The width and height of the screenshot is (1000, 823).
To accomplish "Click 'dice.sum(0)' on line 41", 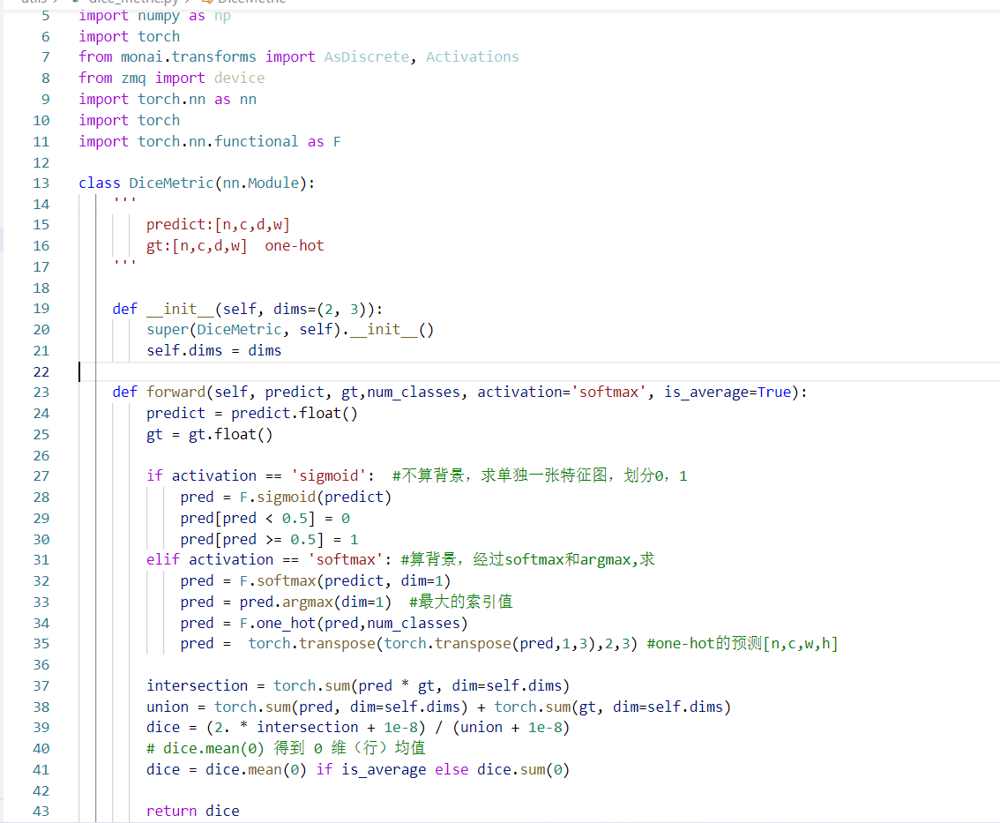I will click(524, 769).
